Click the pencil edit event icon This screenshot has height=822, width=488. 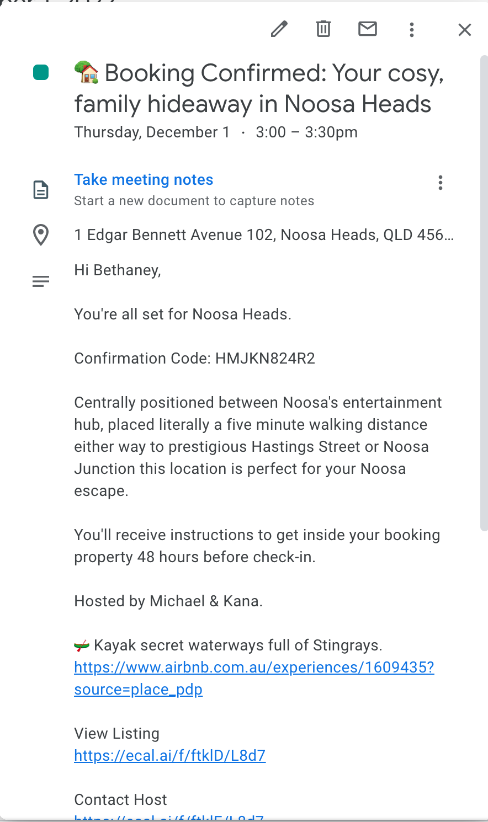pos(279,29)
